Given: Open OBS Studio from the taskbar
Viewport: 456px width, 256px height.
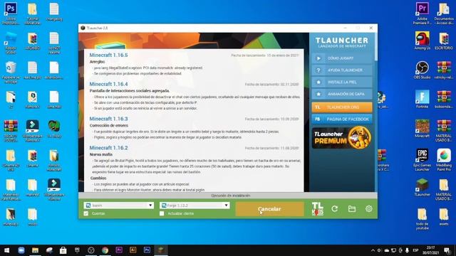Looking at the screenshot, I should [x=91, y=250].
